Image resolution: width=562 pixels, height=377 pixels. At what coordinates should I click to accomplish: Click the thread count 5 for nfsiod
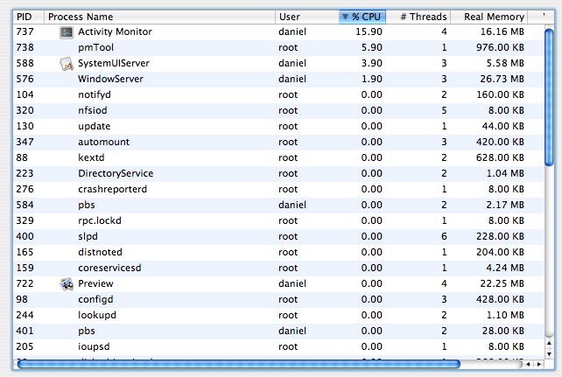point(444,110)
